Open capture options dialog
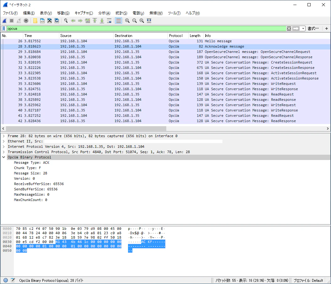This screenshot has height=284, width=331. click(26, 21)
